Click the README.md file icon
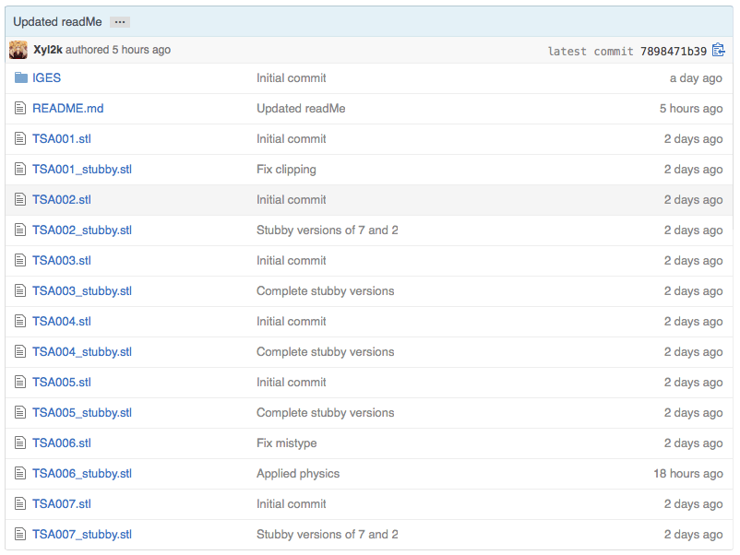The height and width of the screenshot is (555, 740). [x=20, y=109]
